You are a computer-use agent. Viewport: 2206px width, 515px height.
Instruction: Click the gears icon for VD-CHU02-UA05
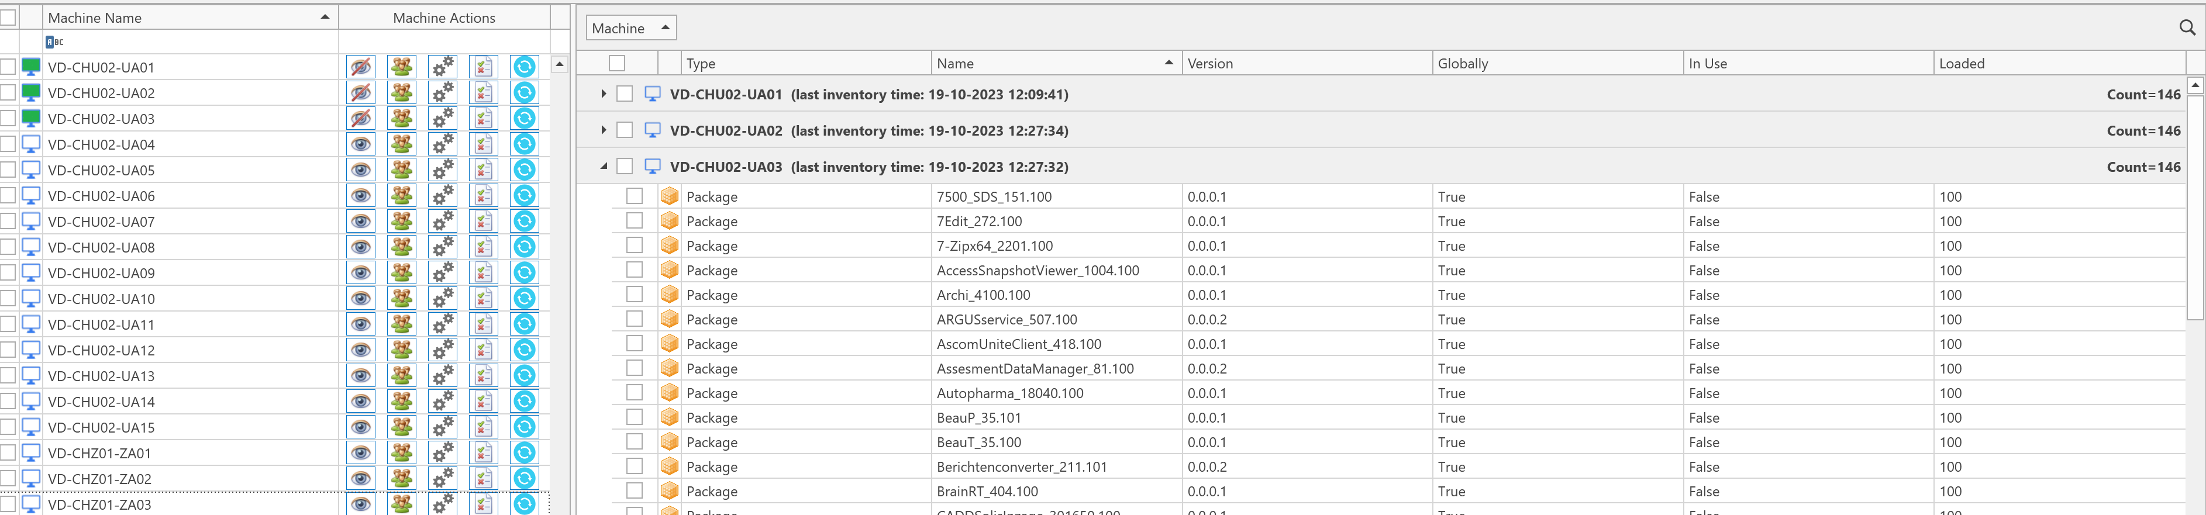pyautogui.click(x=442, y=170)
